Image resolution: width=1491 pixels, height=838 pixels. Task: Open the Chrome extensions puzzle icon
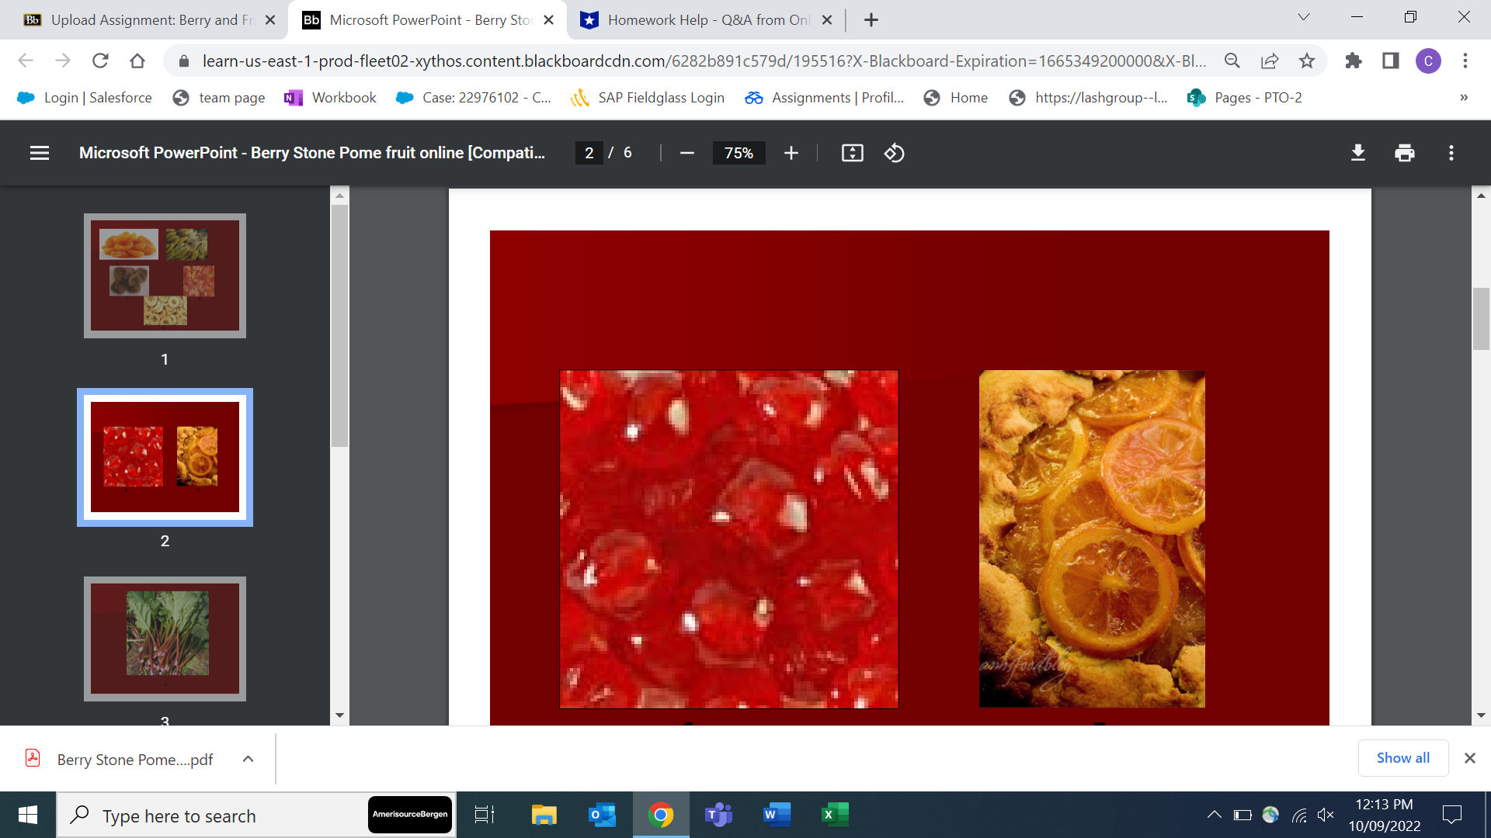(x=1353, y=61)
